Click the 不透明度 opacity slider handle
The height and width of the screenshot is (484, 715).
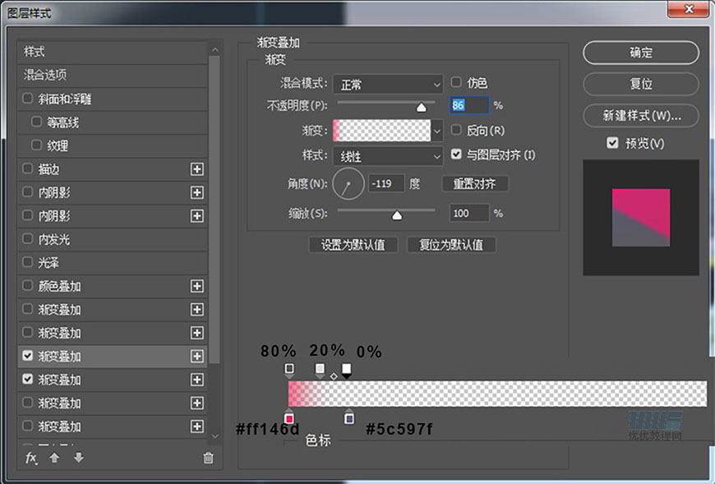422,107
